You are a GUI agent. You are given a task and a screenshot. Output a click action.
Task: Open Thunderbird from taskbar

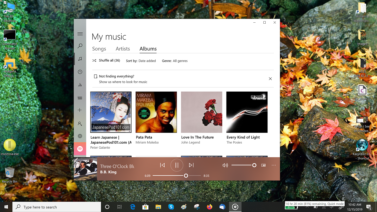[222, 207]
